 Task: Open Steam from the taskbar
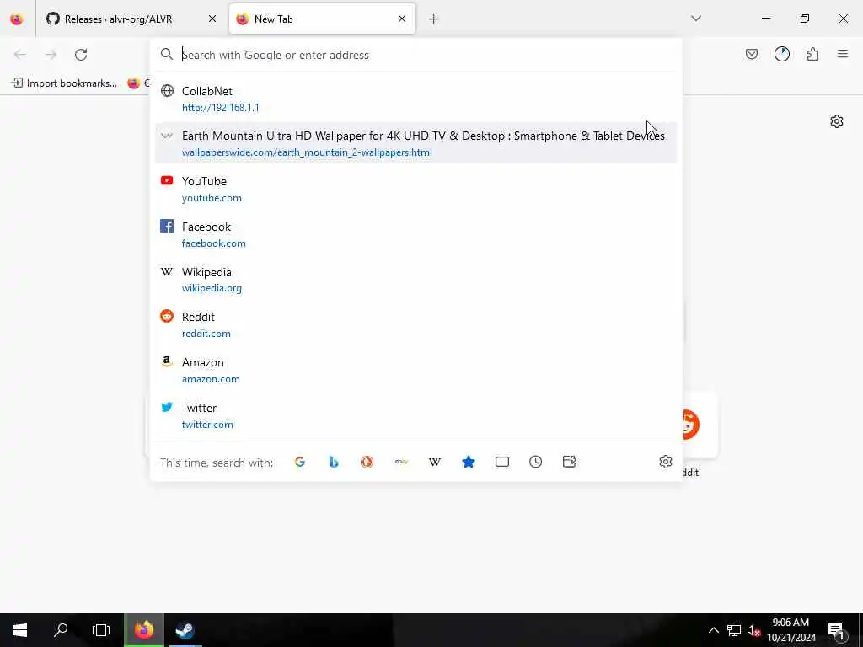pos(185,630)
